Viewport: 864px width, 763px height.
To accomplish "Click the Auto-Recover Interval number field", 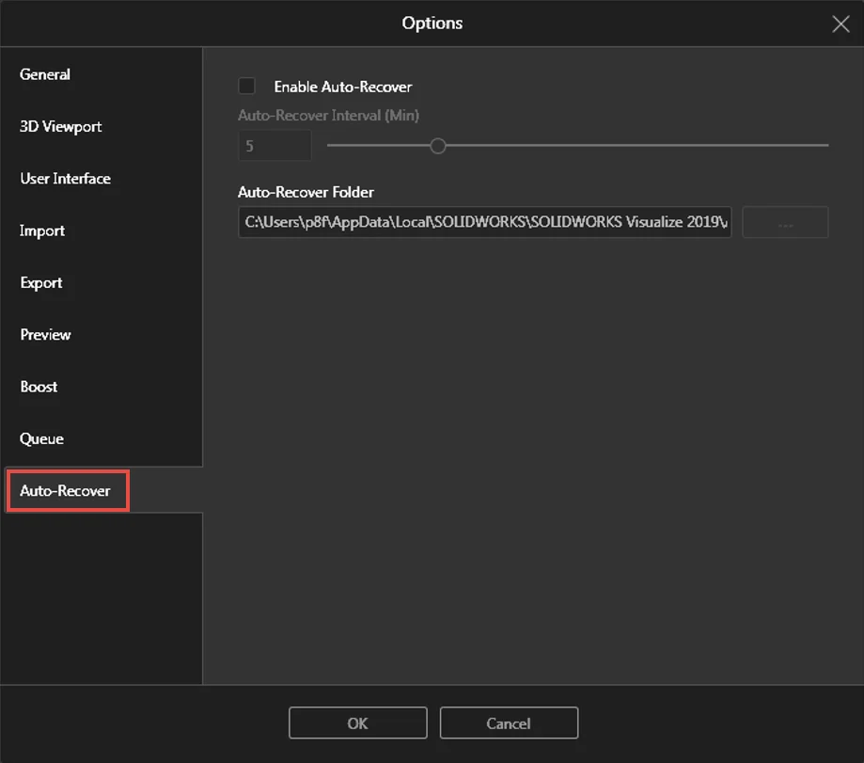I will pos(274,146).
